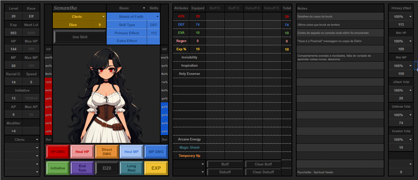
Task: Click the Regen attribute label
Action: pos(181,41)
